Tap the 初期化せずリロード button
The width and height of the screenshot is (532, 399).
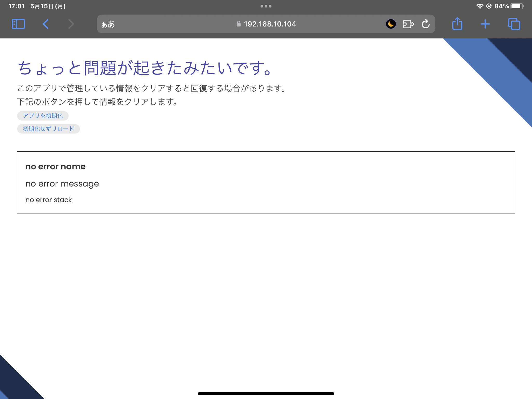pos(48,129)
